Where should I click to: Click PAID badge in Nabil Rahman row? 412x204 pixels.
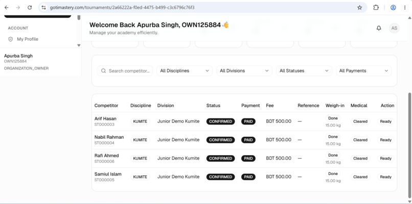tap(248, 140)
